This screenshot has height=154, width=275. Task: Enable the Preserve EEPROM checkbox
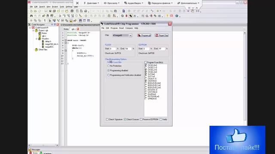(x=141, y=119)
